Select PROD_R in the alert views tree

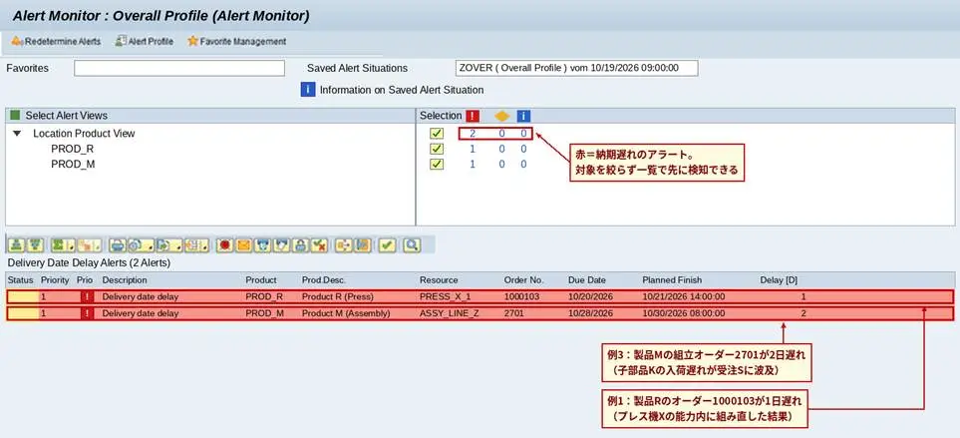pyautogui.click(x=72, y=149)
